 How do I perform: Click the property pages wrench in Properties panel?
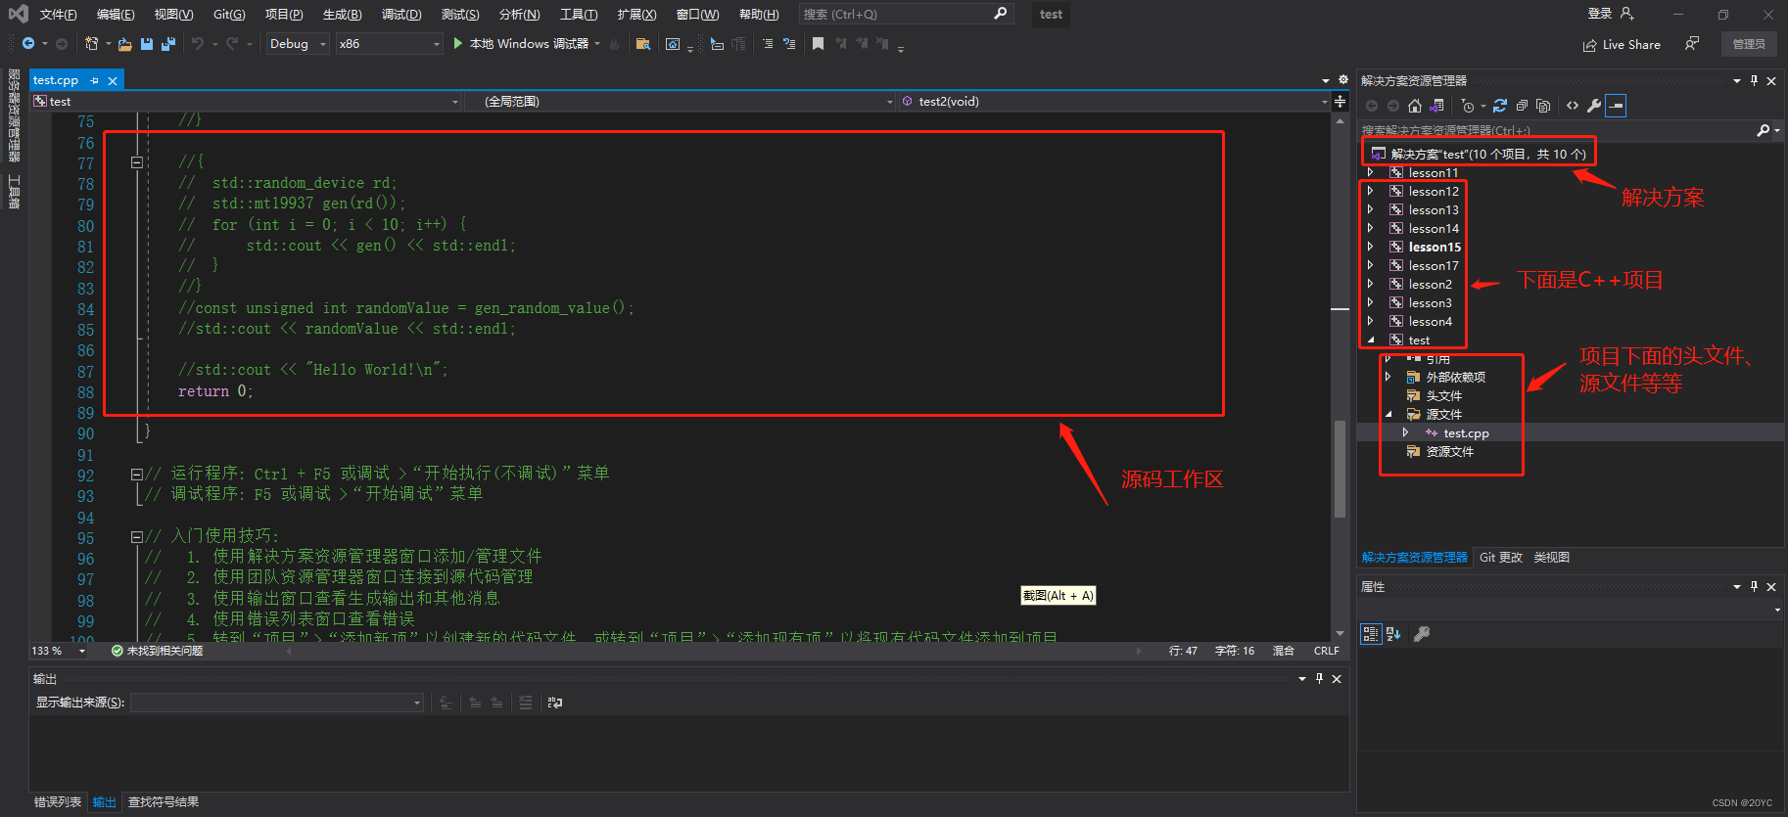coord(1422,634)
